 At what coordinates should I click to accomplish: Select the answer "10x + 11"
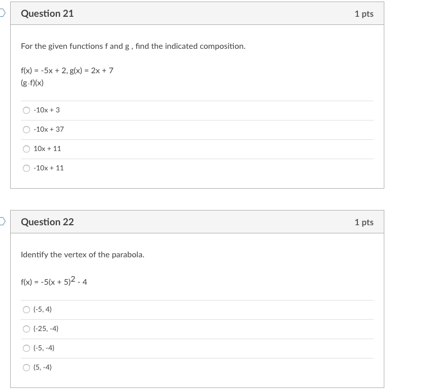tap(26, 148)
